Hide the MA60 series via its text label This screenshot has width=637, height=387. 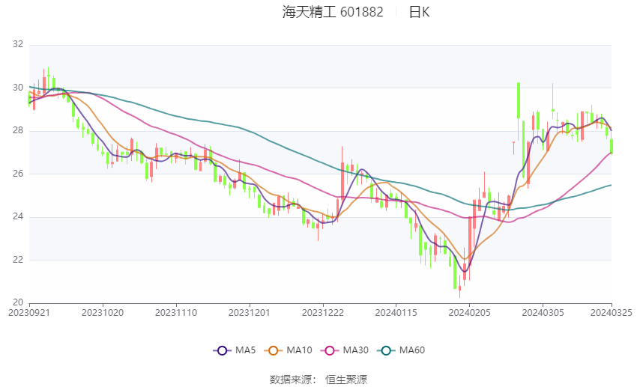click(x=412, y=350)
